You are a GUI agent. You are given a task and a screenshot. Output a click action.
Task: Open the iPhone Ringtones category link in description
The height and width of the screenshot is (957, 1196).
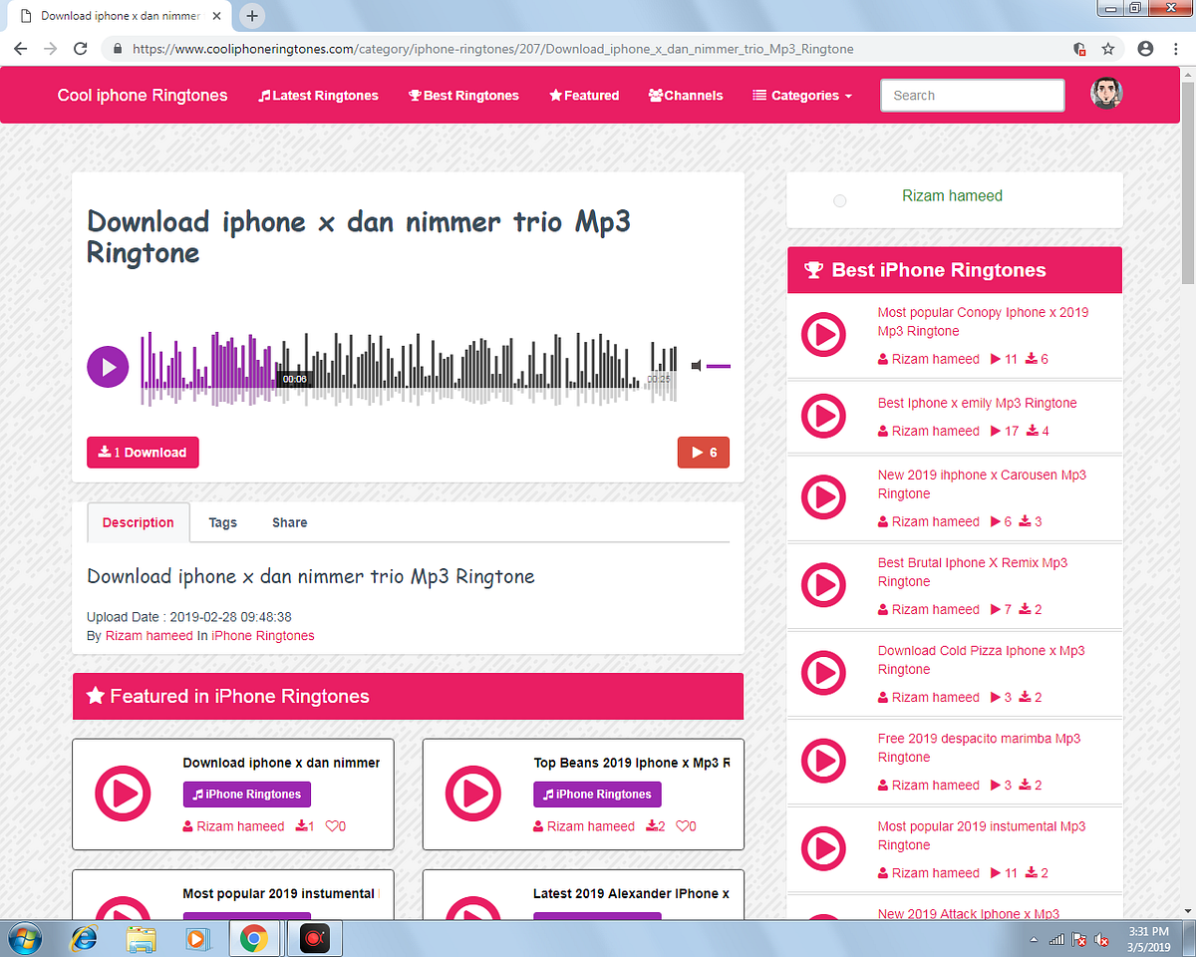point(263,635)
